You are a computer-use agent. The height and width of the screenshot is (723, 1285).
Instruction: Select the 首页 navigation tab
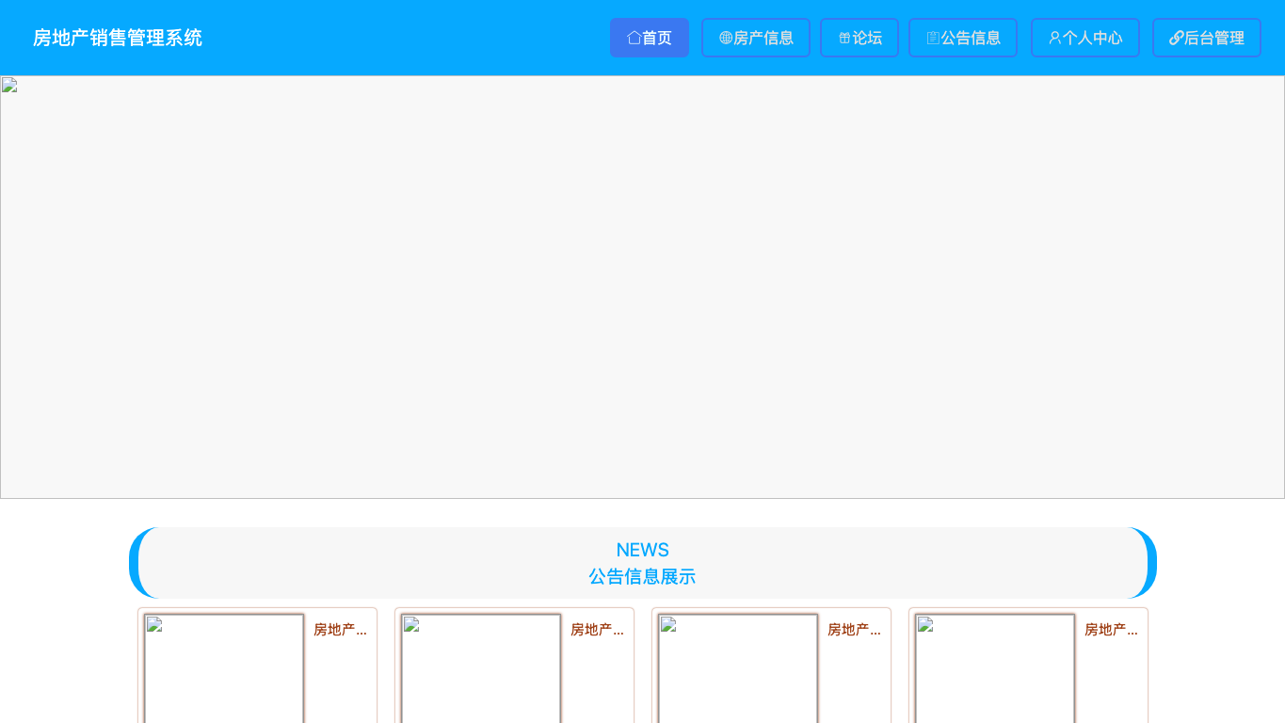click(x=650, y=38)
